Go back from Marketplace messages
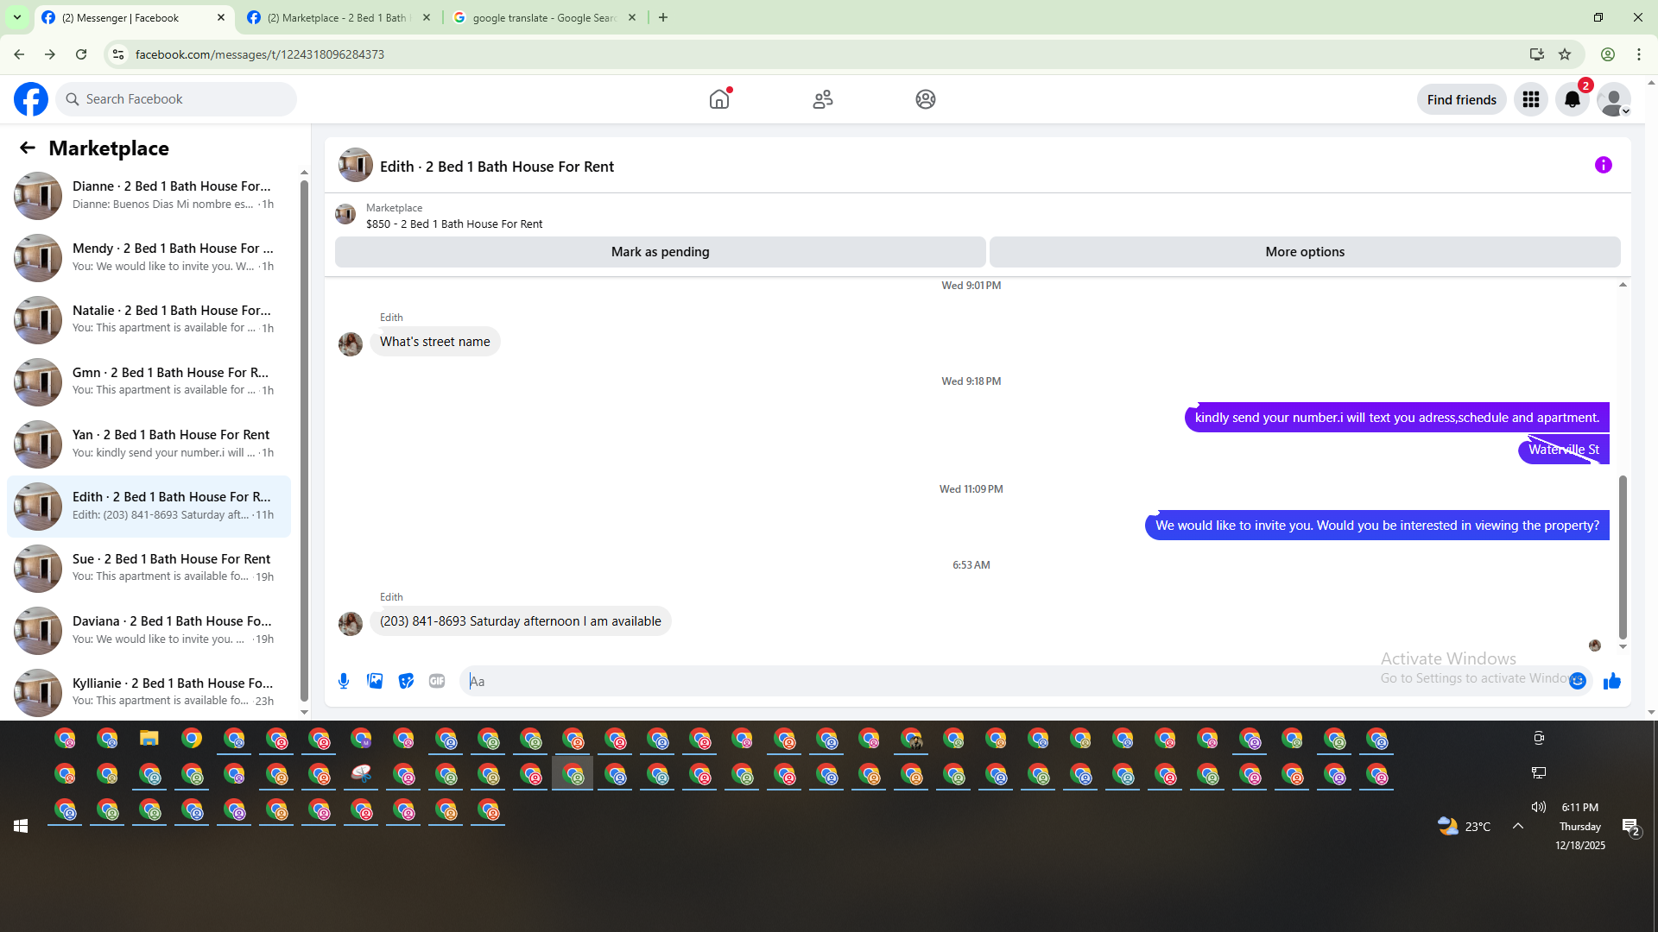 [x=28, y=148]
